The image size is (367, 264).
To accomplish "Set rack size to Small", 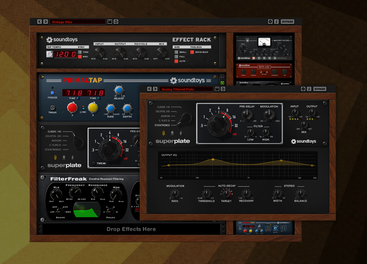I will coord(176,52).
